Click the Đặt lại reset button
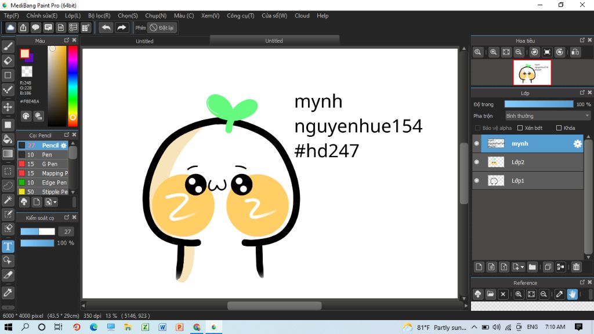The width and height of the screenshot is (594, 334). click(162, 28)
